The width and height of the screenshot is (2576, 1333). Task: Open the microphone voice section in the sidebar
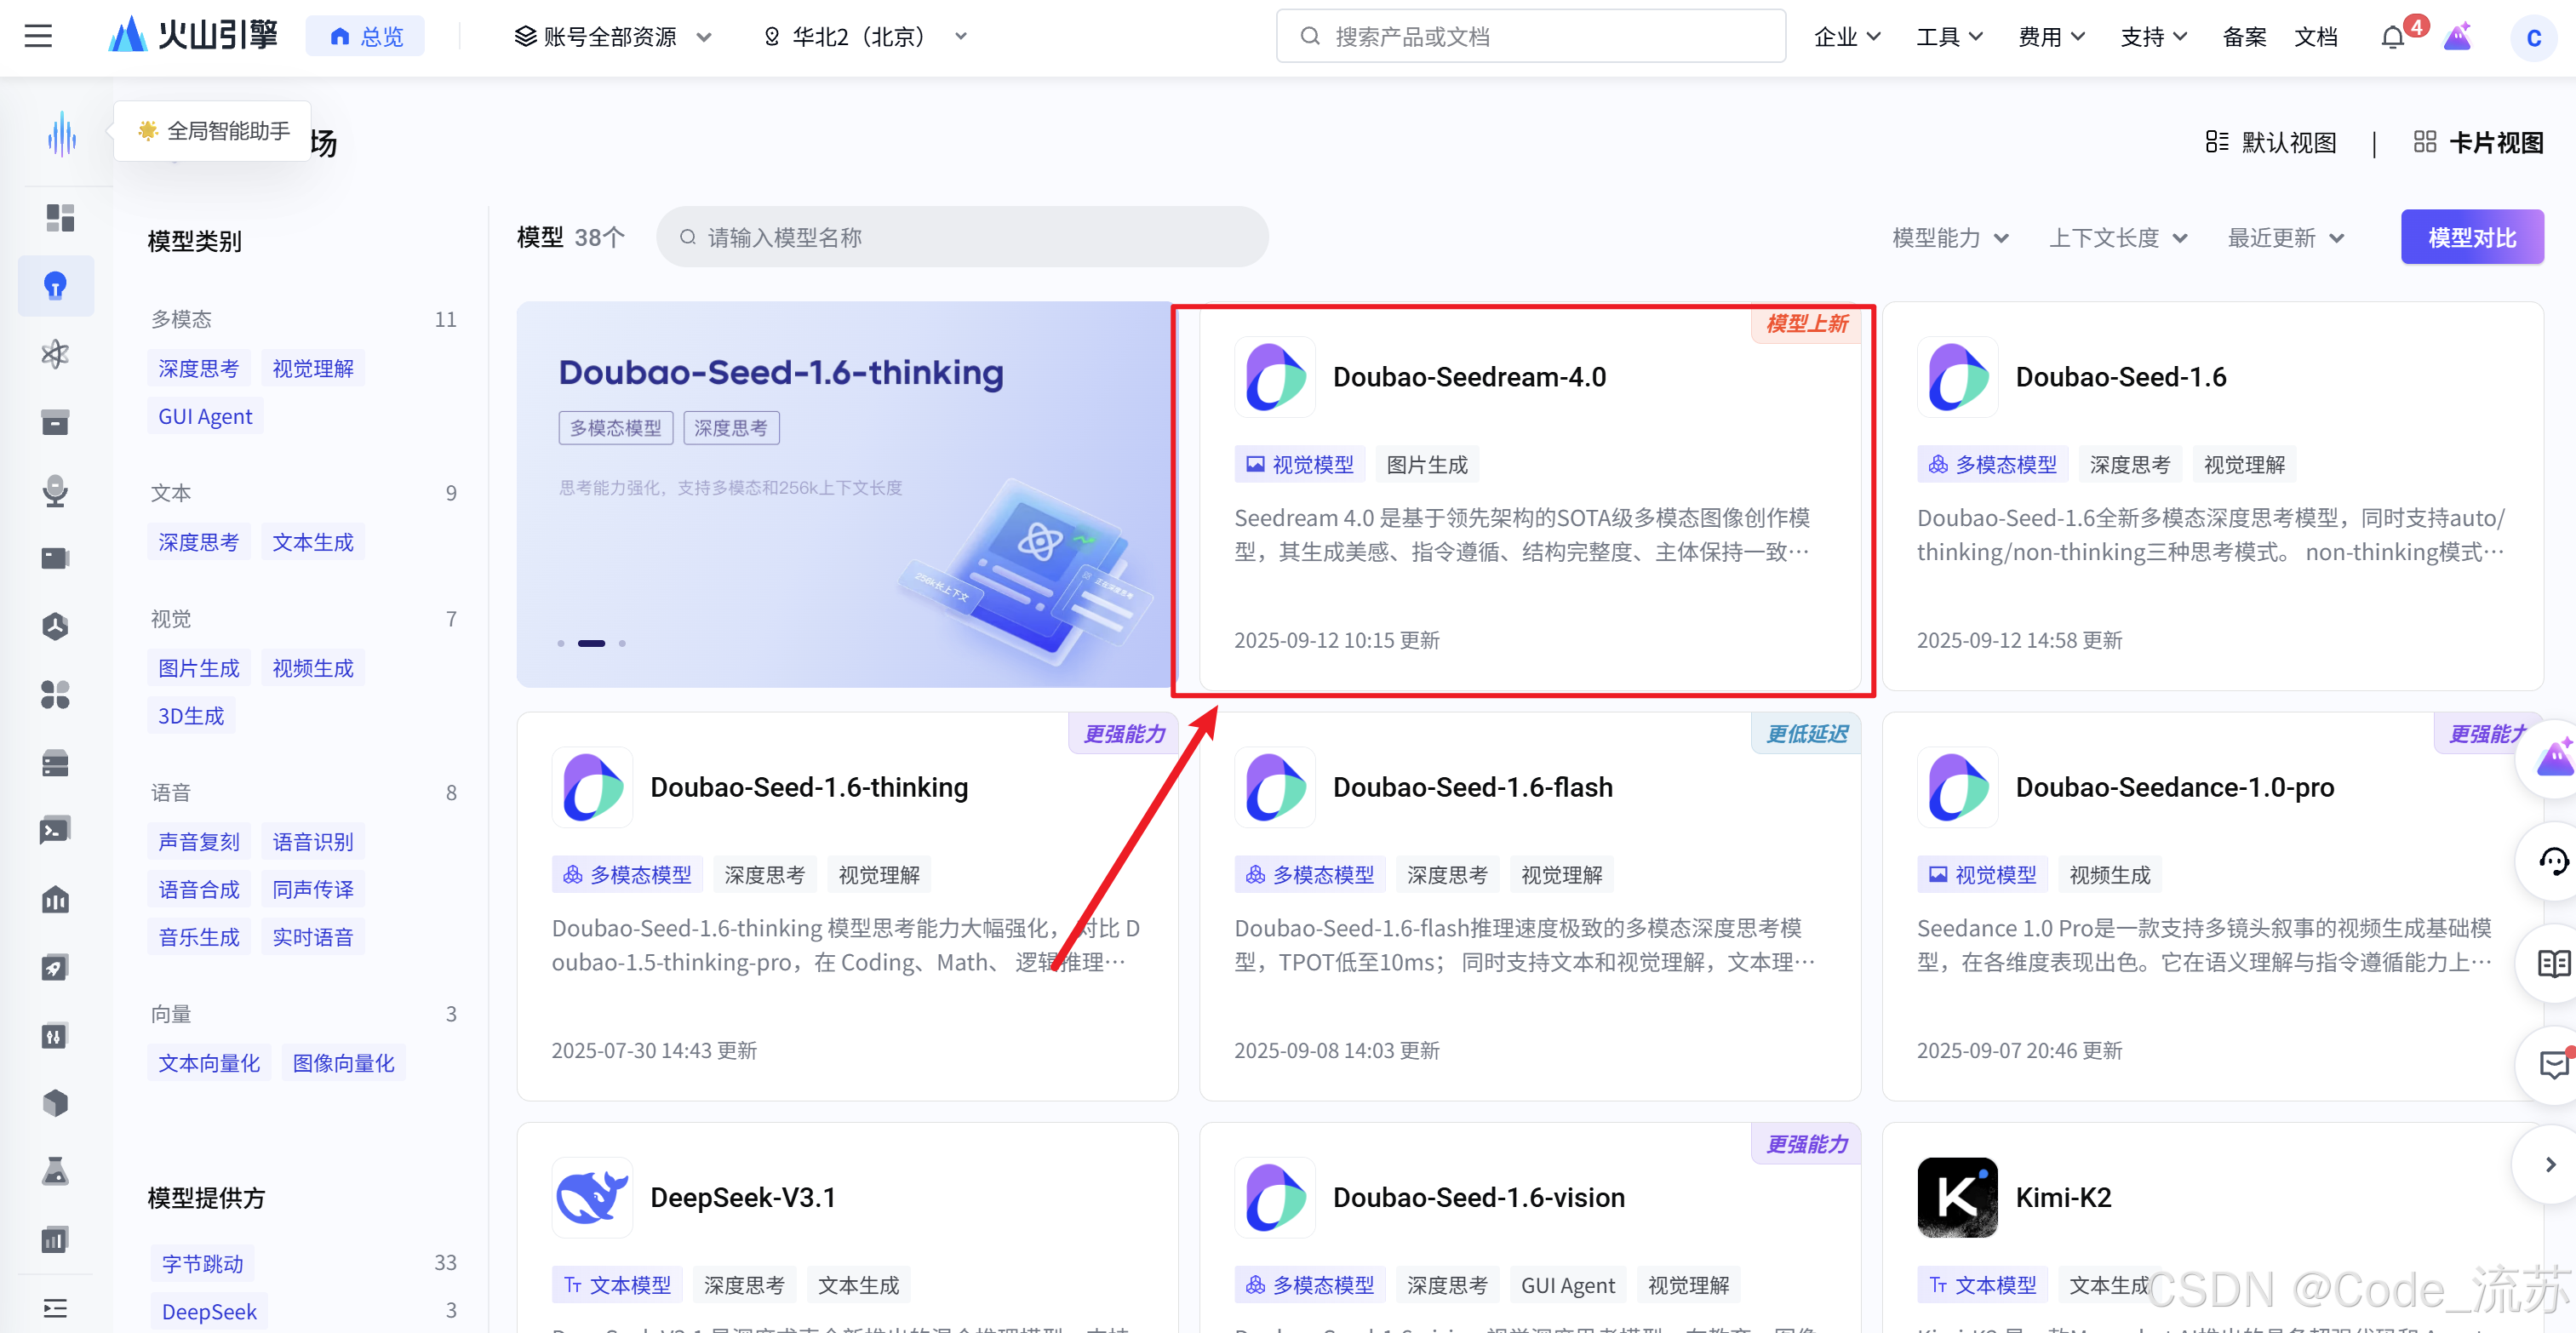56,491
